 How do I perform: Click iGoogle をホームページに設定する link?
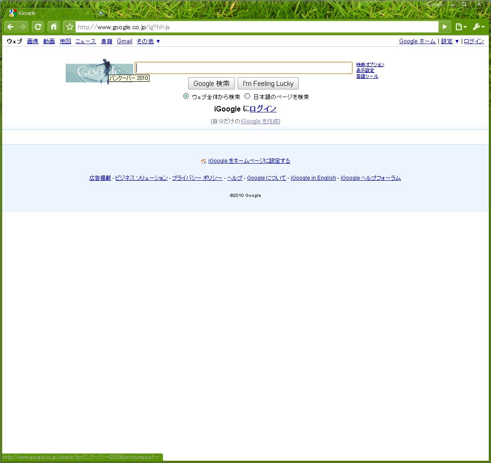(x=249, y=161)
